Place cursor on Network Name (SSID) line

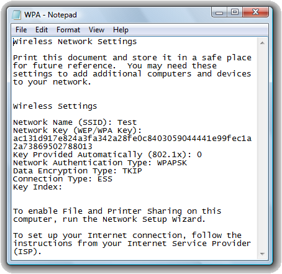pos(75,122)
